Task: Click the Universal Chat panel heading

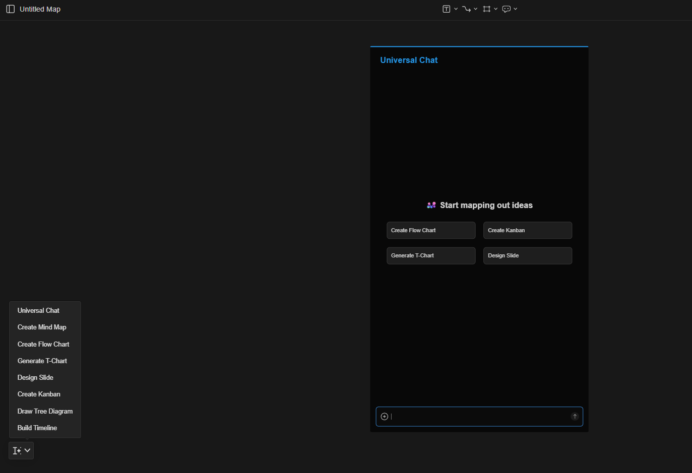Action: pyautogui.click(x=409, y=60)
